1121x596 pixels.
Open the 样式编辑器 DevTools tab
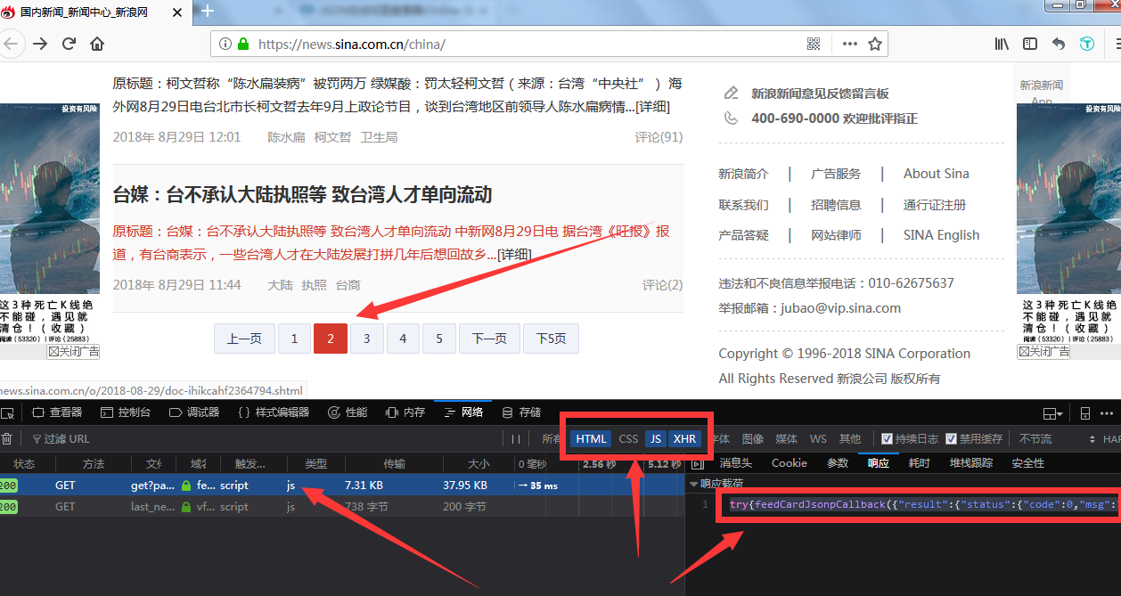click(x=274, y=412)
